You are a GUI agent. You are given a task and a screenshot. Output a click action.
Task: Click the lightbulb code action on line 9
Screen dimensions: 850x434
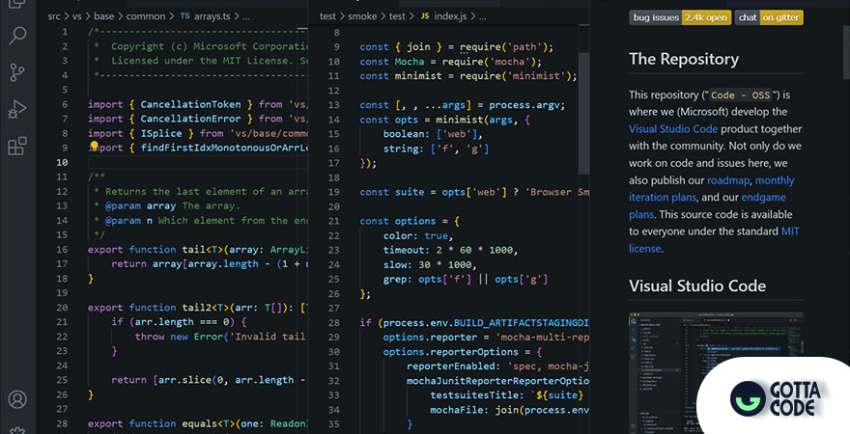[x=94, y=146]
